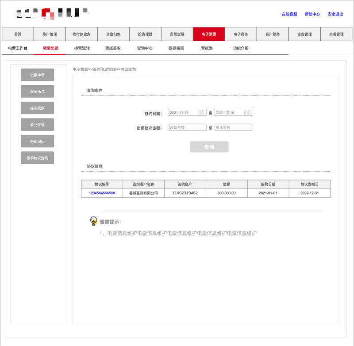Select the 提示承兑 sidebar button

38,92
